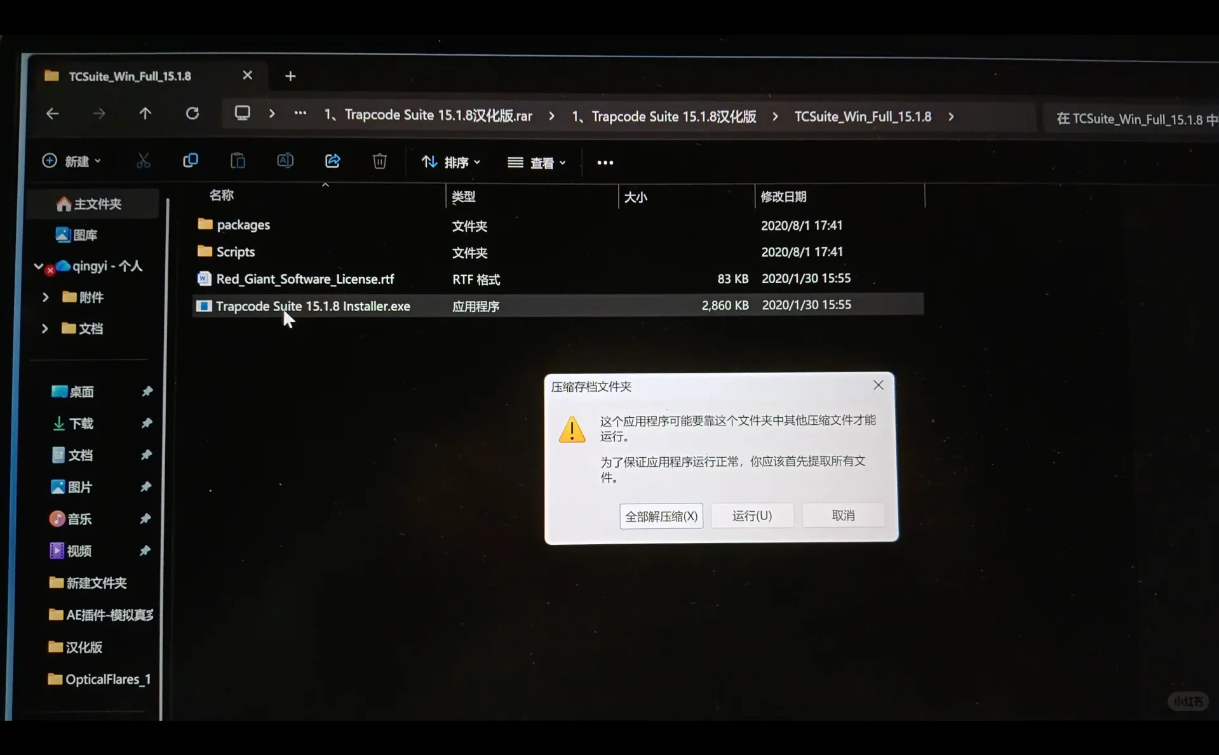Rename the selected installer file
The width and height of the screenshot is (1219, 755).
click(285, 161)
